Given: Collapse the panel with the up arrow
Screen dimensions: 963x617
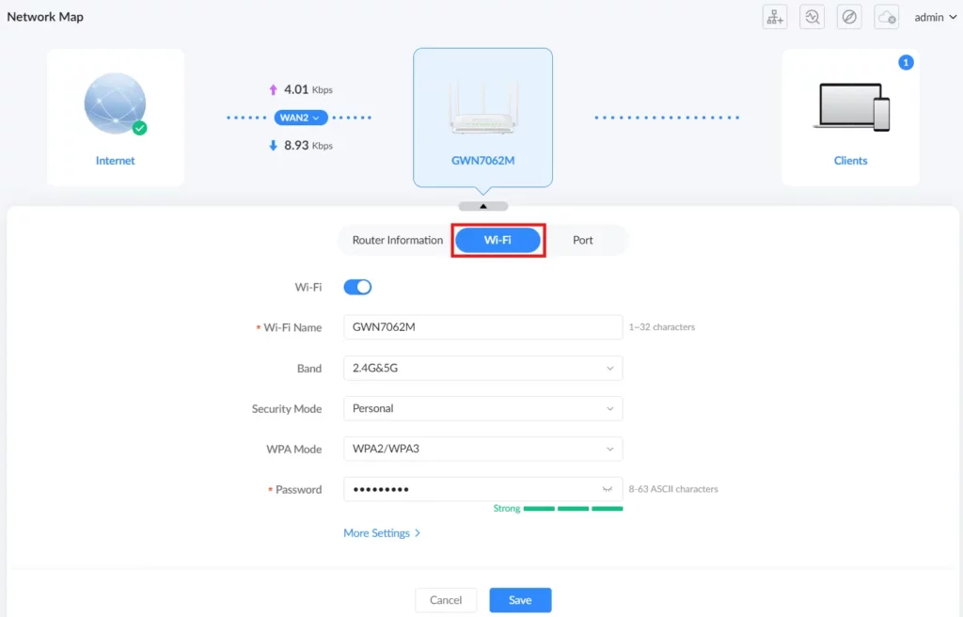Looking at the screenshot, I should pyautogui.click(x=483, y=207).
